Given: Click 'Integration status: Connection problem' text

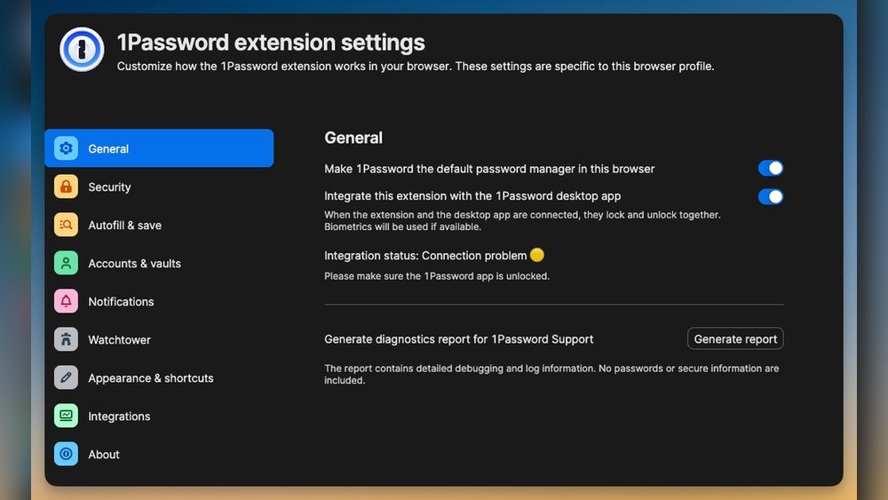Looking at the screenshot, I should click(x=425, y=256).
